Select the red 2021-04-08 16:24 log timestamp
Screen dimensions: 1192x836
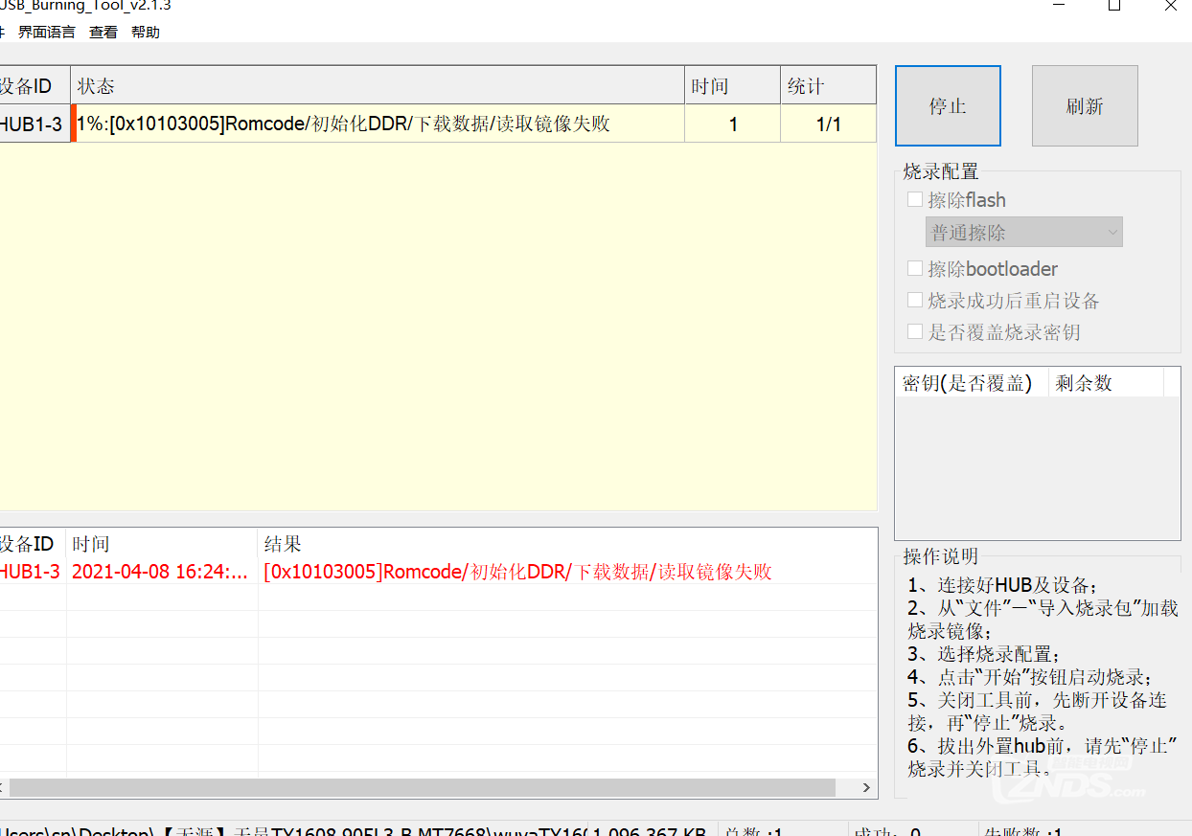[x=160, y=572]
